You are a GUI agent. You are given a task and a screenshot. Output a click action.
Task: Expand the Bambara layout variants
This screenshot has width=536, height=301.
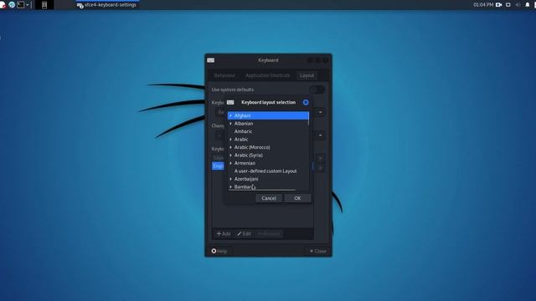231,186
